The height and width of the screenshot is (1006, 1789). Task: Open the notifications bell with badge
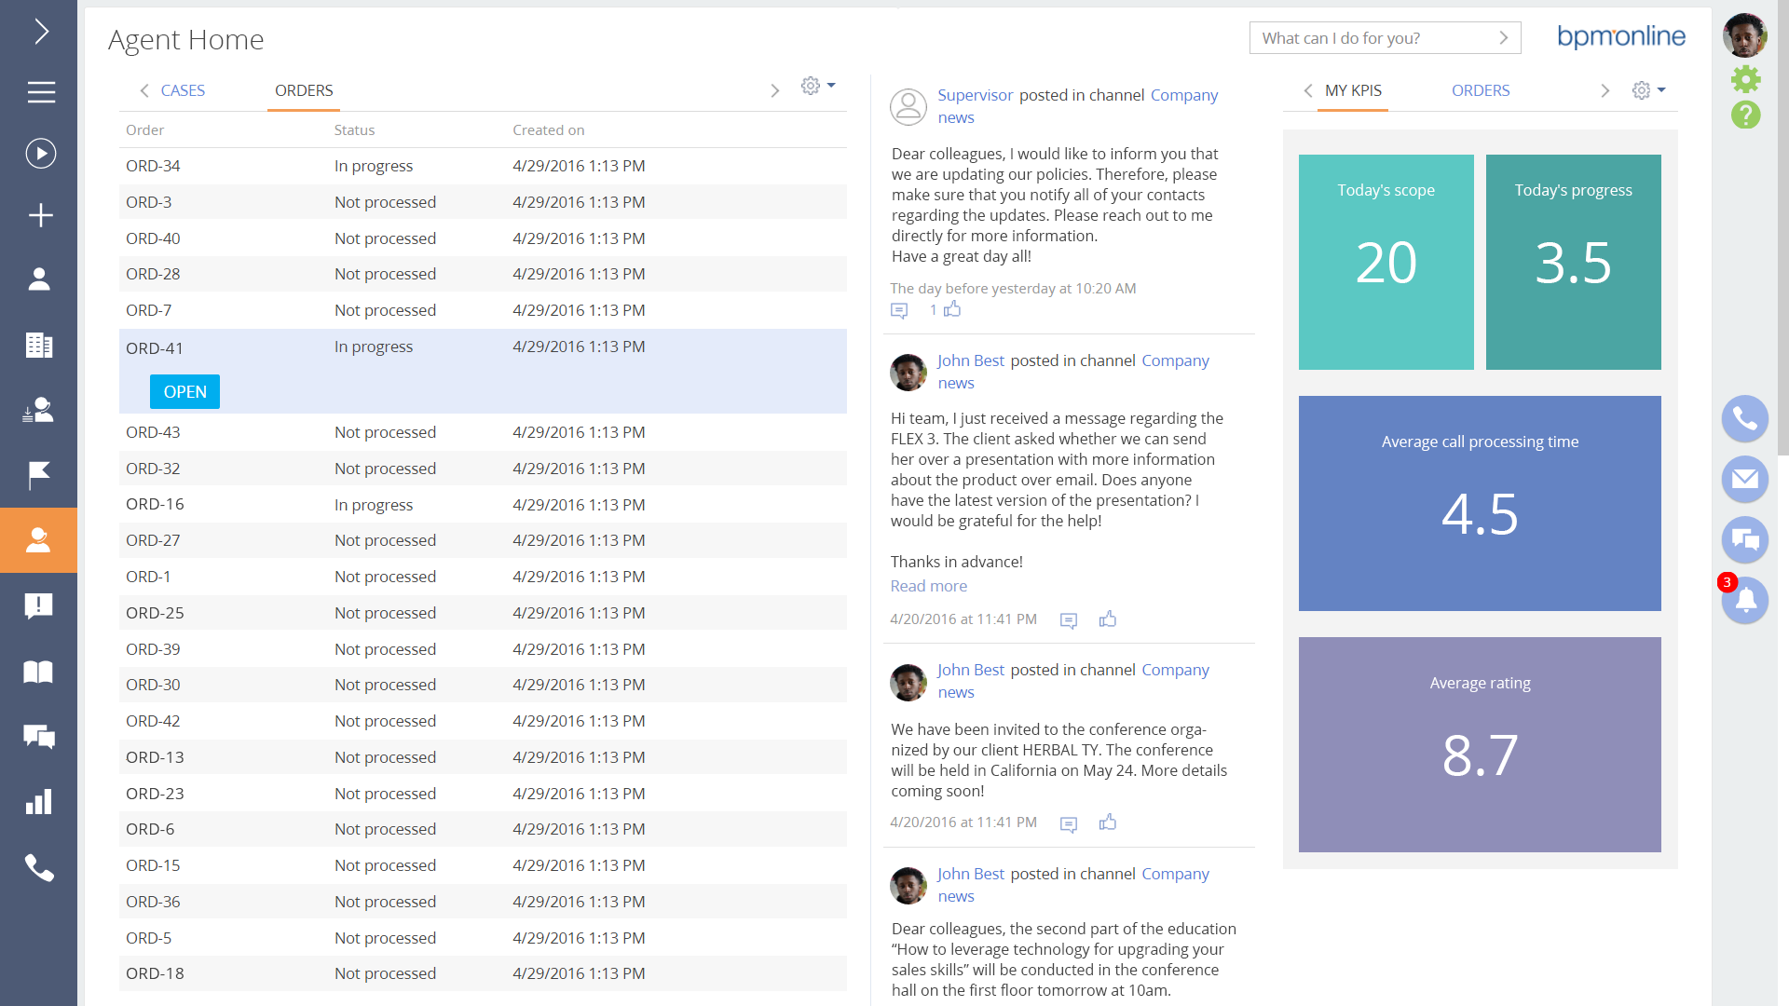click(x=1744, y=601)
